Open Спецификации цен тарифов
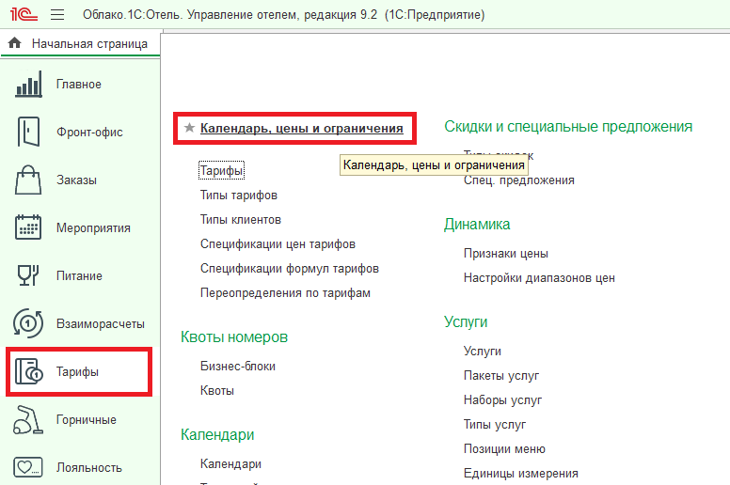 [278, 244]
